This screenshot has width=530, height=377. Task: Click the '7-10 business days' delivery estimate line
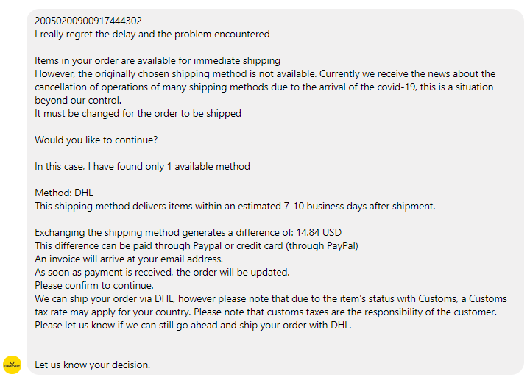(235, 207)
